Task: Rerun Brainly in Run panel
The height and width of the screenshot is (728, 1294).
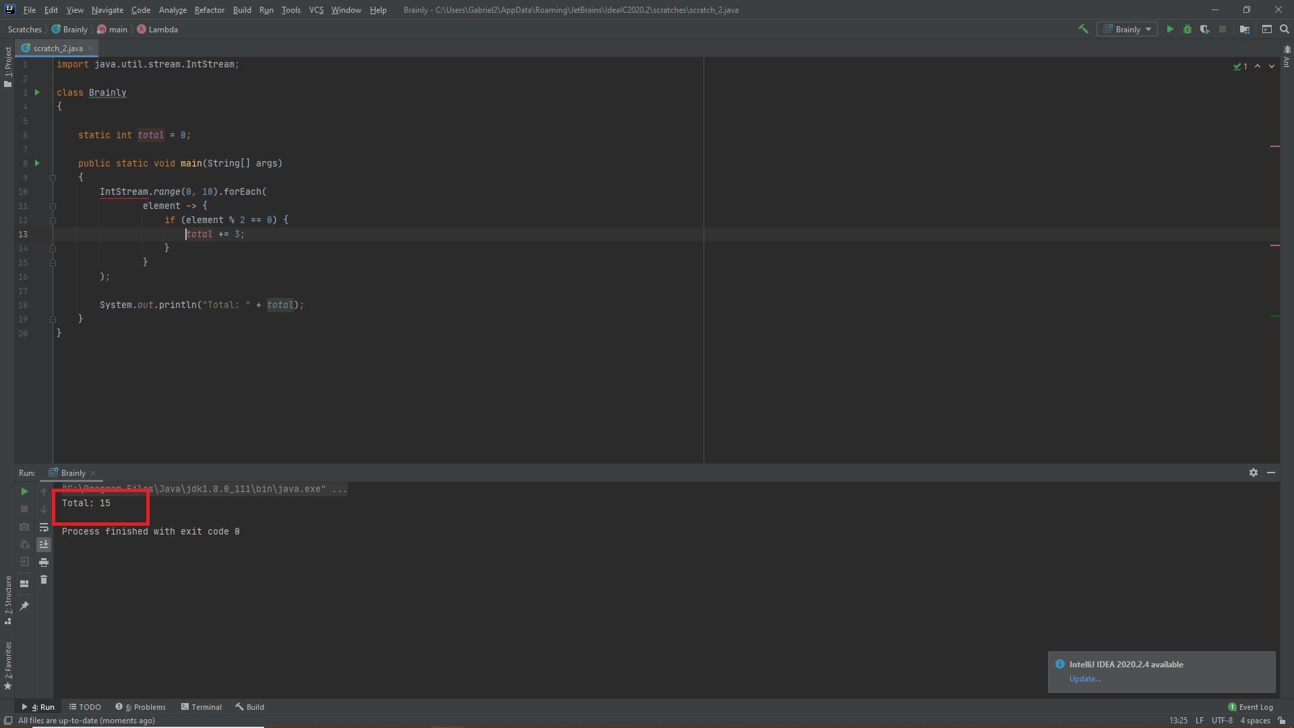Action: coord(24,491)
